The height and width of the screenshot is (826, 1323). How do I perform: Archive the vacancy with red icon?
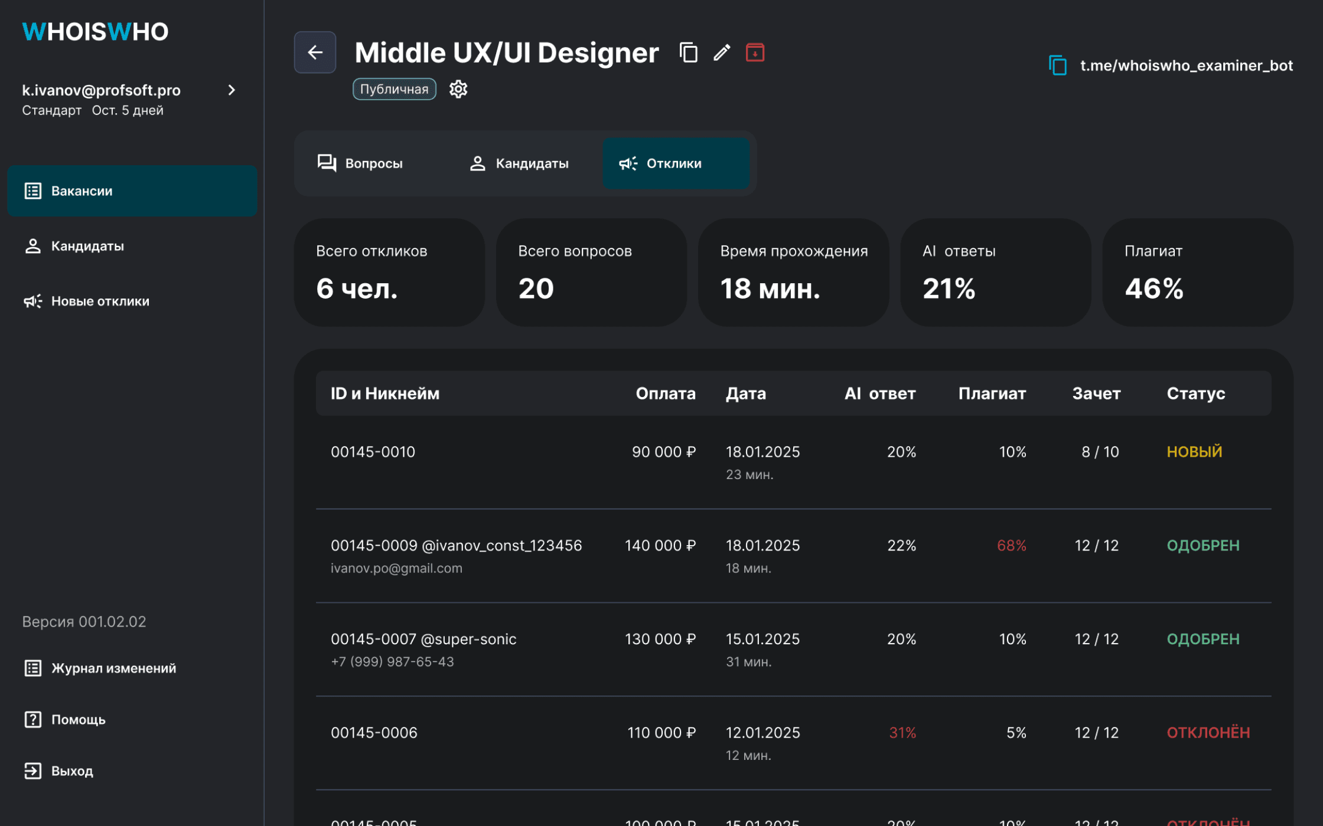click(x=755, y=53)
